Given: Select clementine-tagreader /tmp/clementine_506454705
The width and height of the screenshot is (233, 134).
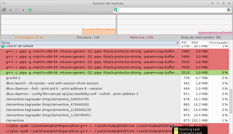Looking at the screenshot, I should tap(115, 99).
